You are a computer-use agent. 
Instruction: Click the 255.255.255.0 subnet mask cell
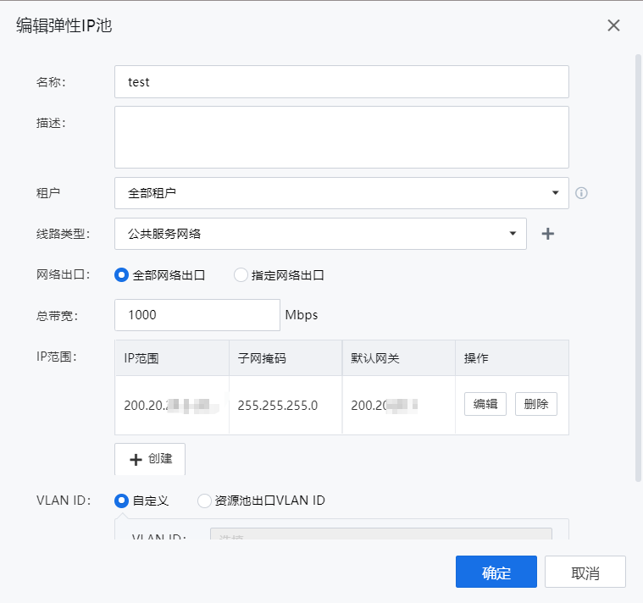pyautogui.click(x=285, y=405)
